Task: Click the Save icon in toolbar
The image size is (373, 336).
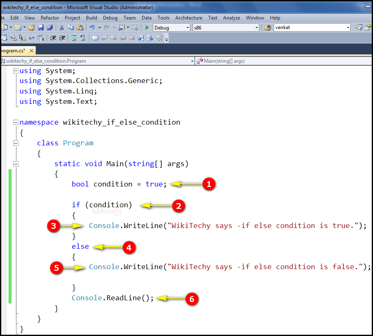Action: (x=41, y=27)
